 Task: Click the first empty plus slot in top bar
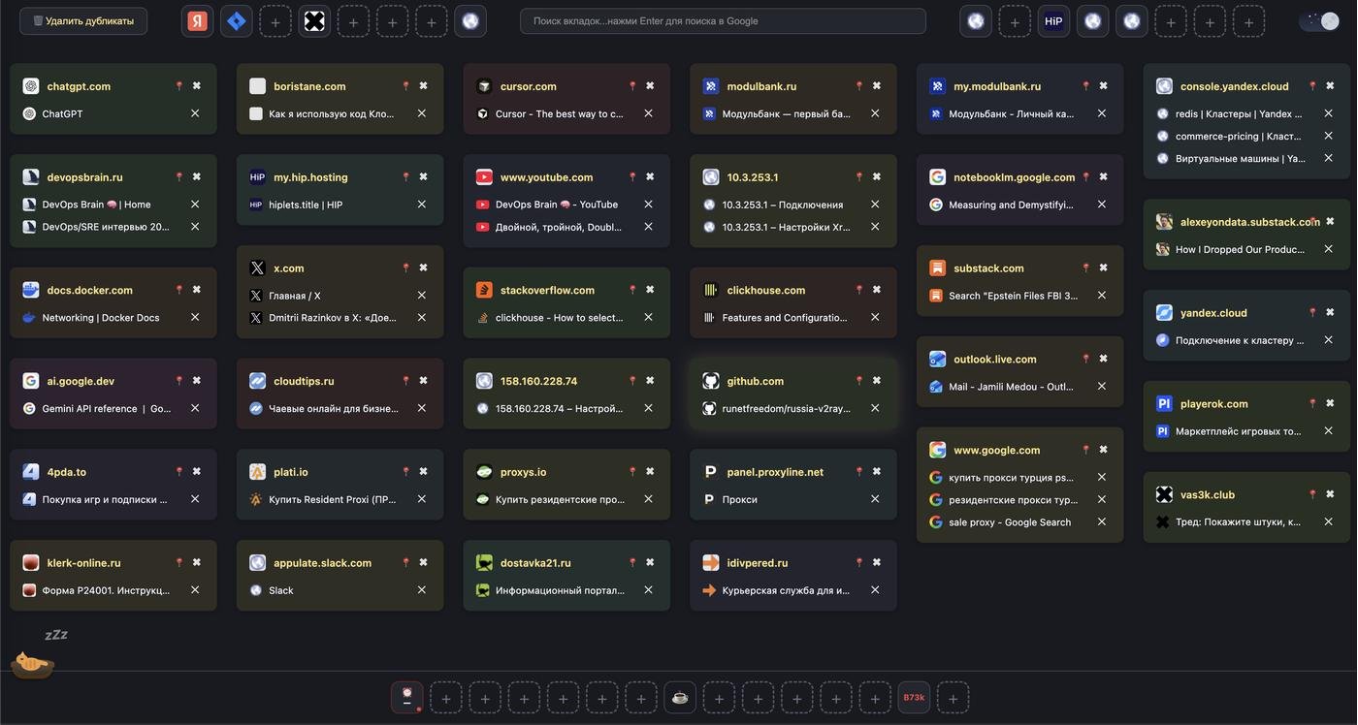tap(275, 21)
